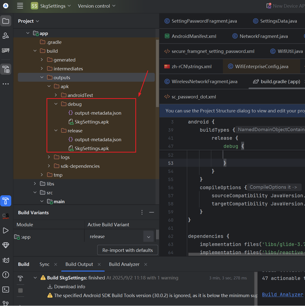Expand the sdk-dependencies folder
305x306 pixels.
tap(49, 166)
